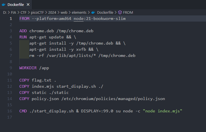This screenshot has width=206, height=132.
Task: Click the RUN keyword
Action: [x=23, y=37]
